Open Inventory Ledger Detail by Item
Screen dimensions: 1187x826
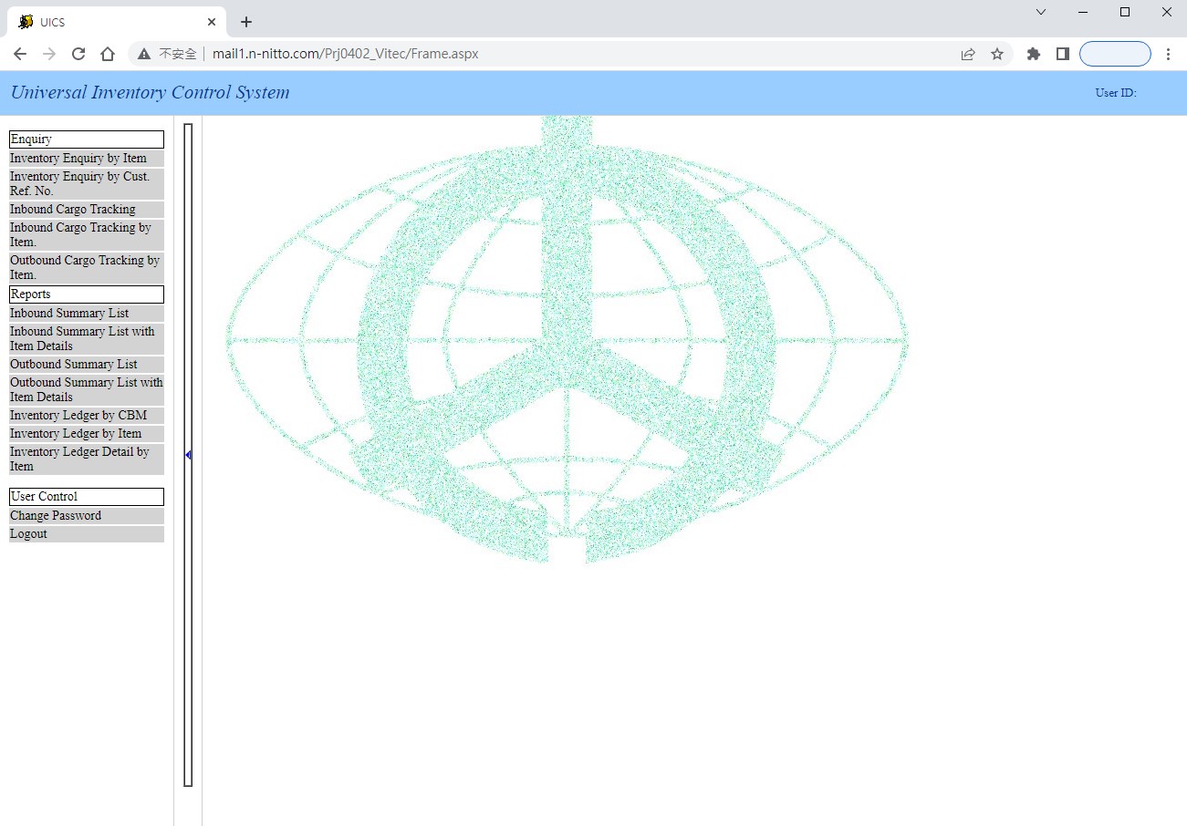click(x=87, y=459)
